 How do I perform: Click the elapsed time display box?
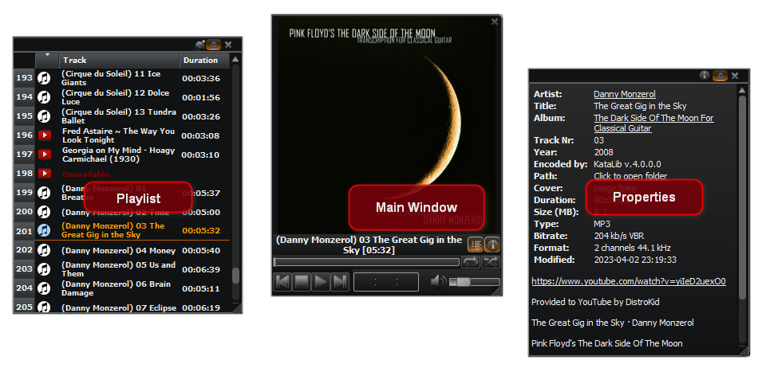[x=386, y=282]
